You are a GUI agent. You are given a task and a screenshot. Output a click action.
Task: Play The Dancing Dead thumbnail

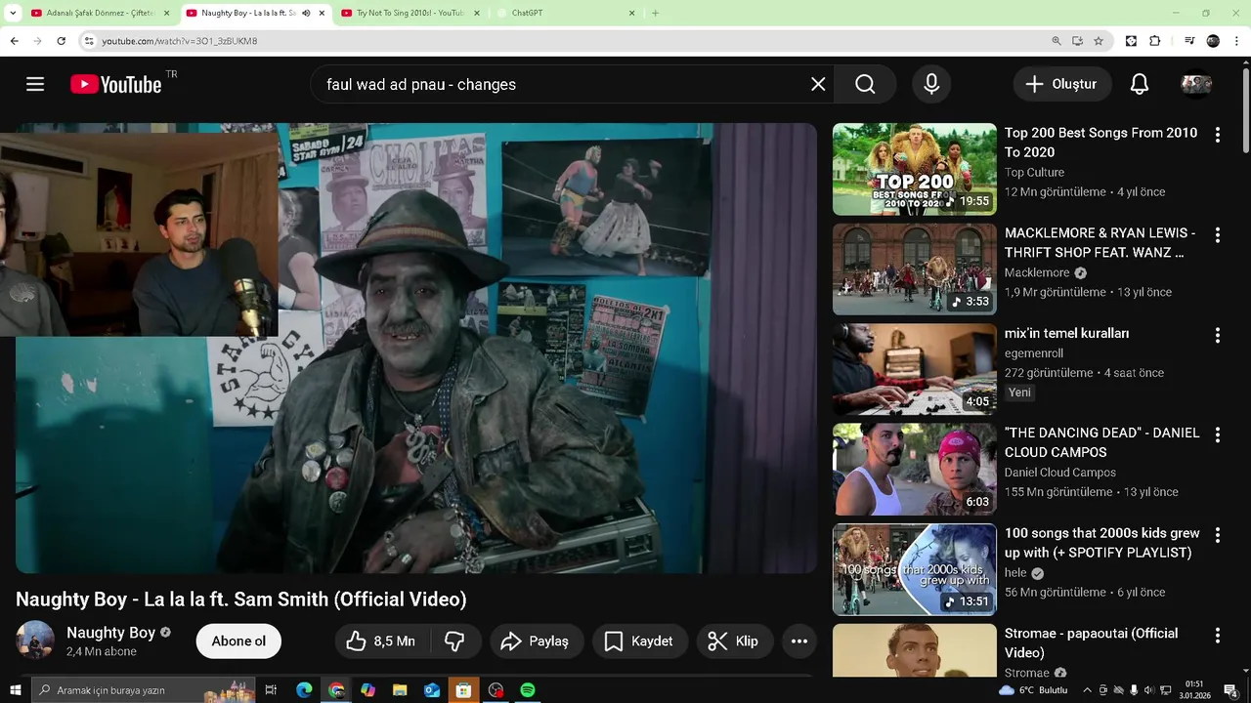point(915,469)
